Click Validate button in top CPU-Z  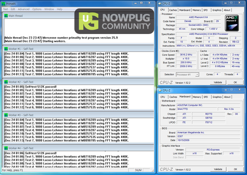click(218, 82)
